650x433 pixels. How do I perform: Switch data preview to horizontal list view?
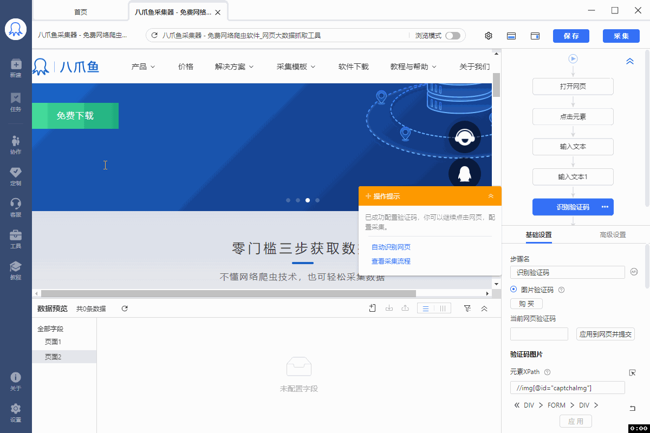coord(426,309)
